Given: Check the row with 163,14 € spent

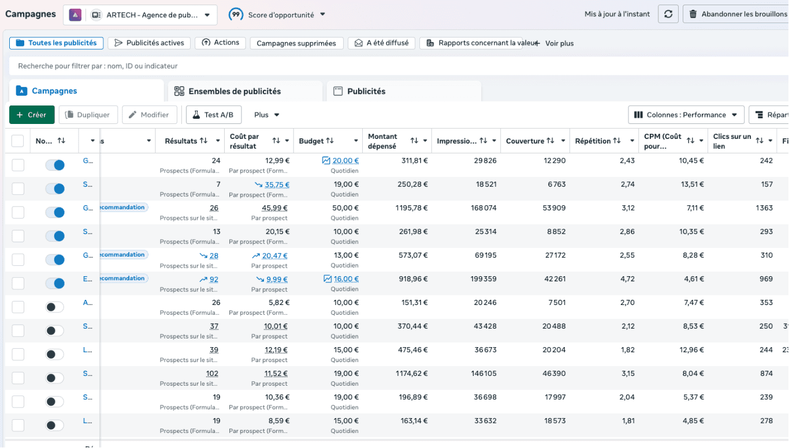Looking at the screenshot, I should [18, 425].
